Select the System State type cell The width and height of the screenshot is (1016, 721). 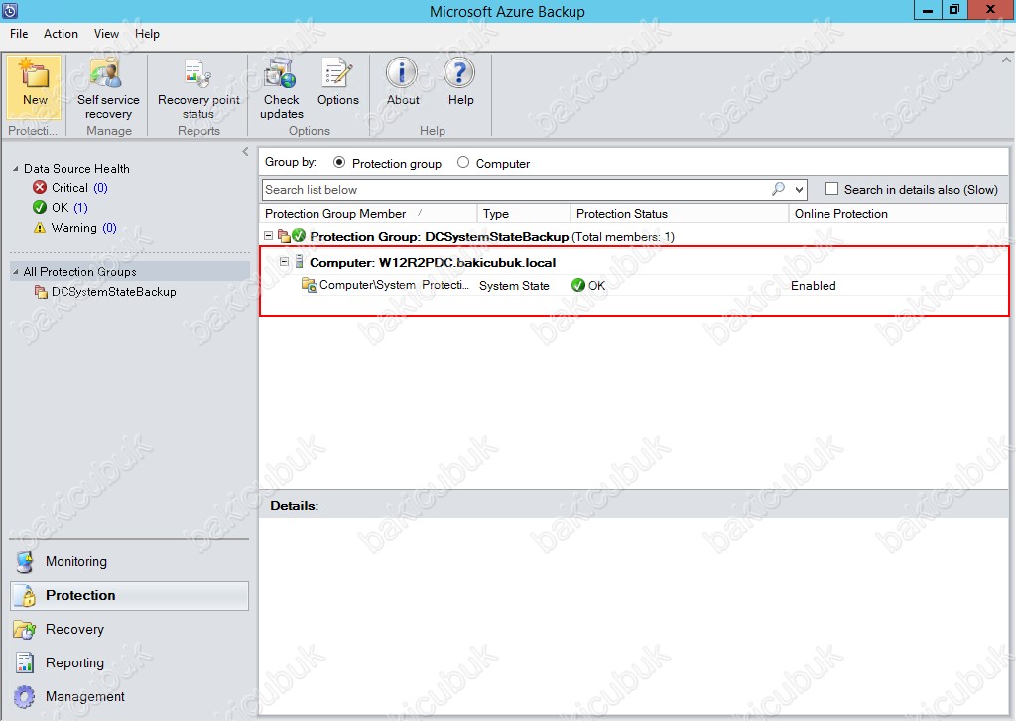click(514, 285)
